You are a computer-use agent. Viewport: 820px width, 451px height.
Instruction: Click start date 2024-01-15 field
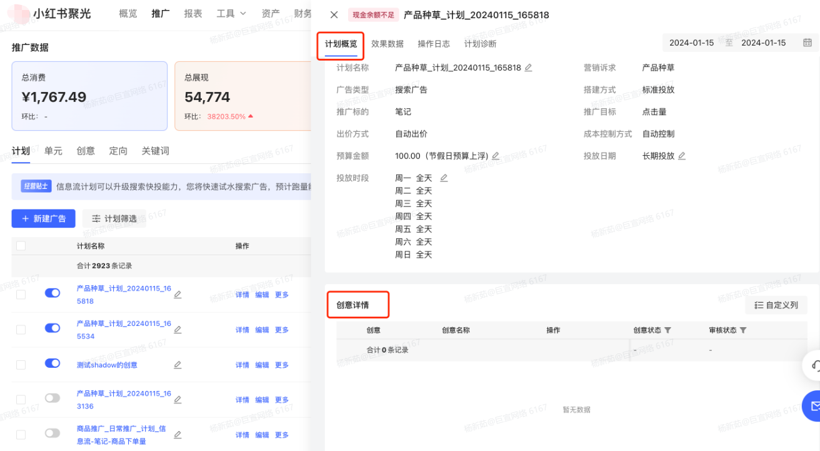tap(691, 43)
